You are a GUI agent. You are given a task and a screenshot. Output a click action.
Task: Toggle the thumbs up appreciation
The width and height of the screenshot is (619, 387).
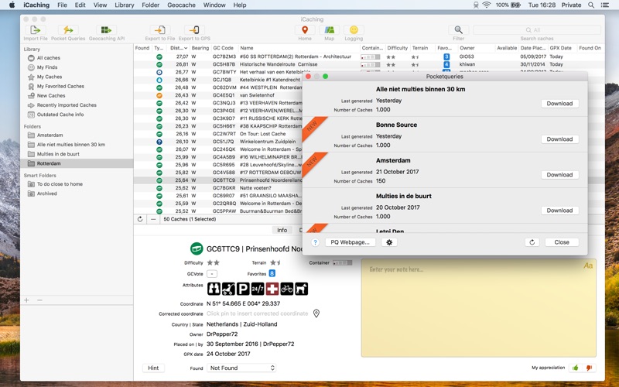(x=575, y=368)
